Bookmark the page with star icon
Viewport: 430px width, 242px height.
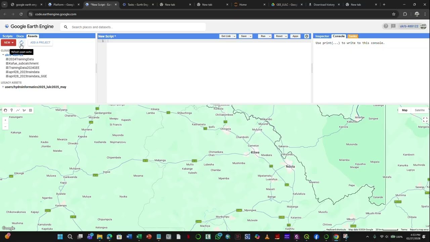[x=394, y=14]
